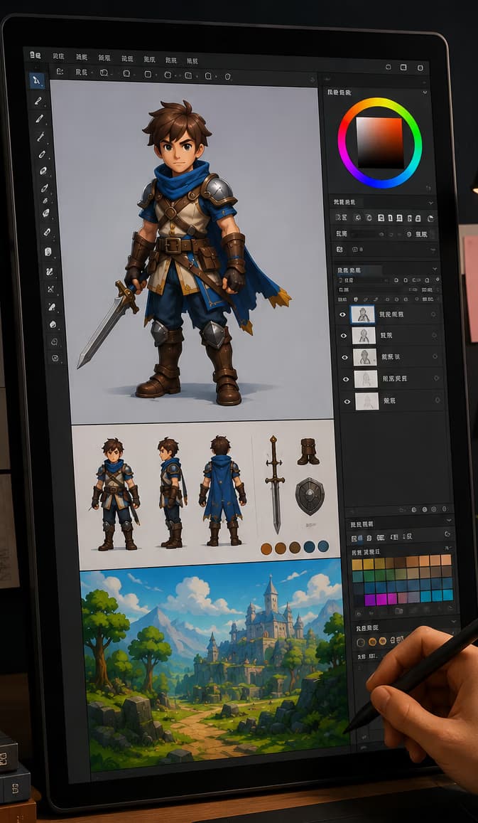Toggle the eye icon of the third layer

click(345, 357)
